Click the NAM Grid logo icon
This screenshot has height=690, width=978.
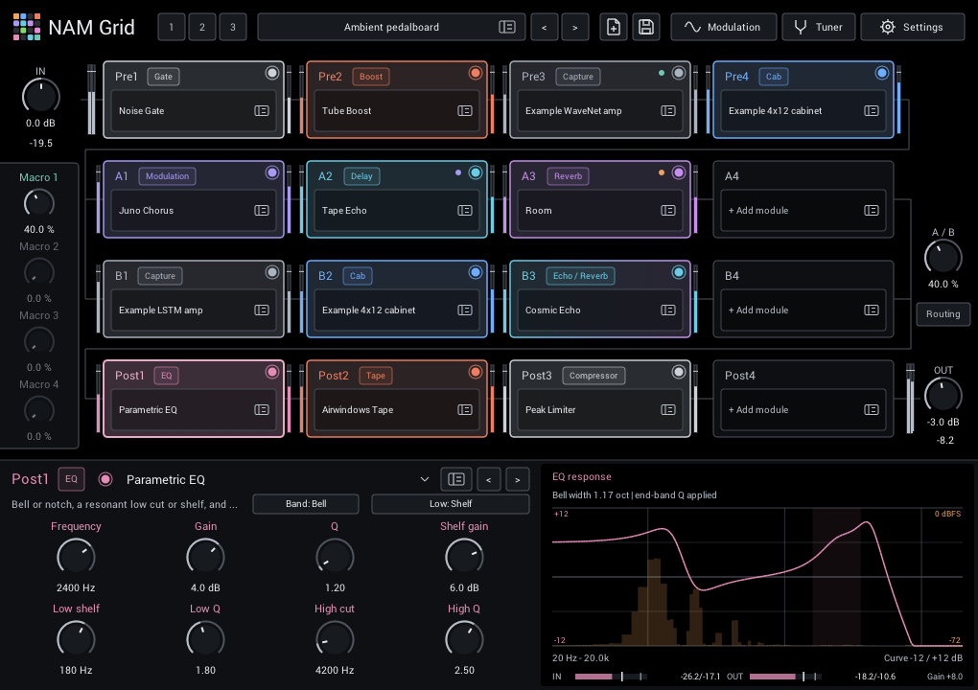tap(27, 27)
